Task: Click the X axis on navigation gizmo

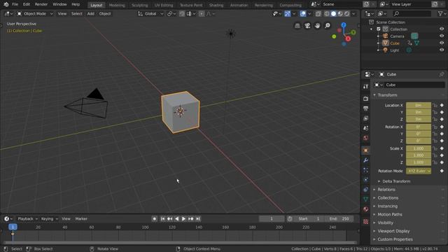Action: [x=348, y=38]
